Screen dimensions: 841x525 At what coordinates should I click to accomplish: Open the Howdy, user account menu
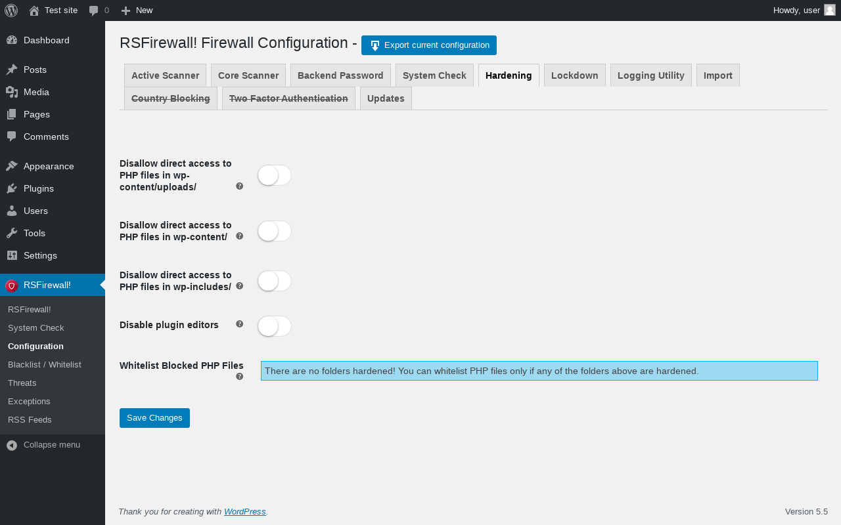pyautogui.click(x=804, y=10)
